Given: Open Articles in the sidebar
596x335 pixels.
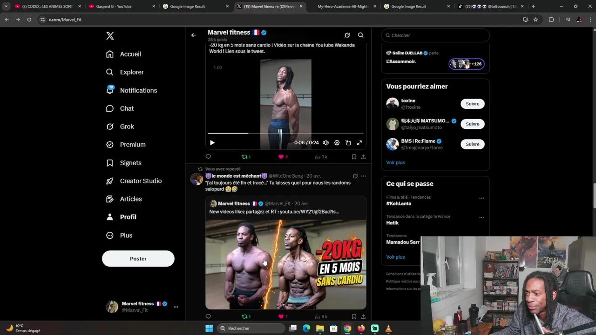Looking at the screenshot, I should 124,199.
